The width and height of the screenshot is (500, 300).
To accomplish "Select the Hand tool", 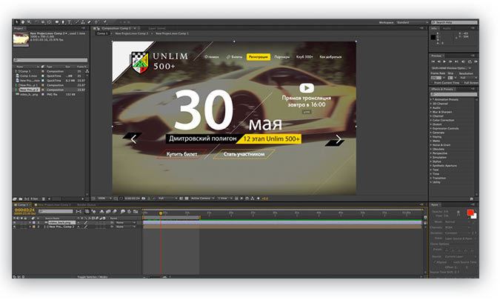I will 23,23.
